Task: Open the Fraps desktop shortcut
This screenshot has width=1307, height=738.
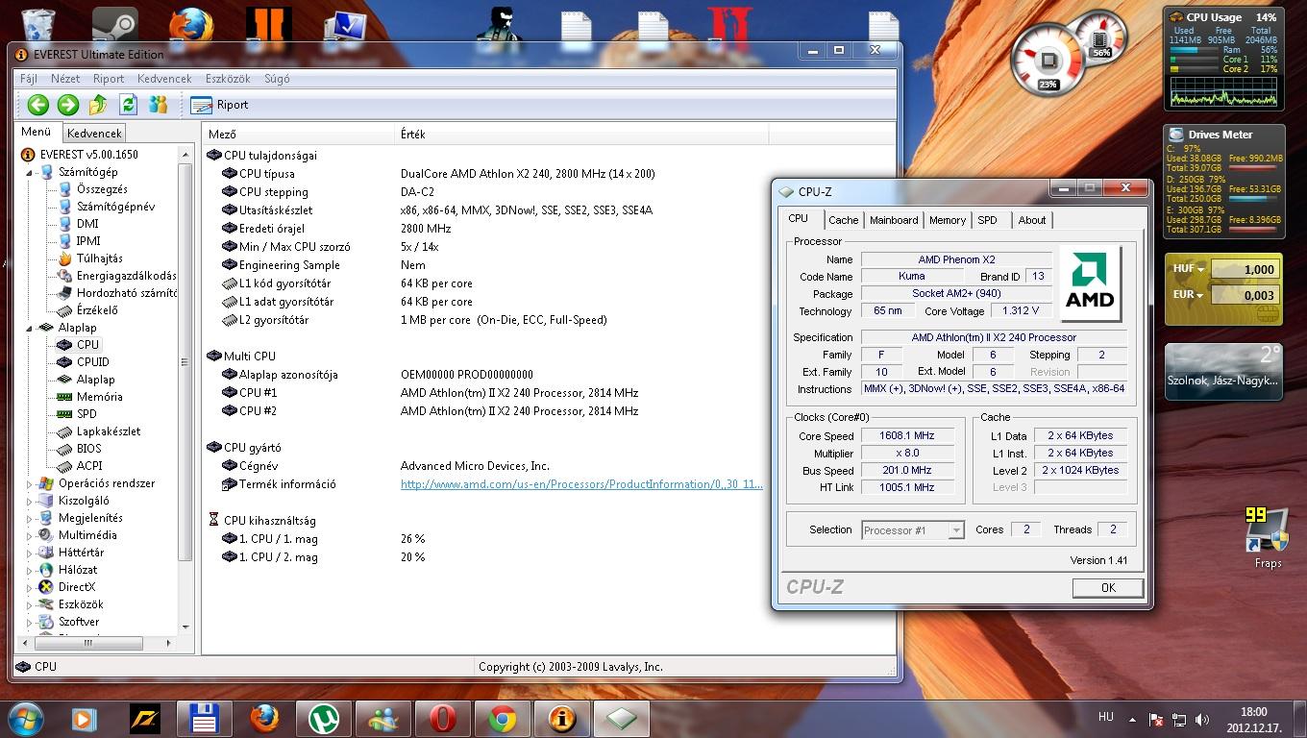Action: (x=1268, y=538)
